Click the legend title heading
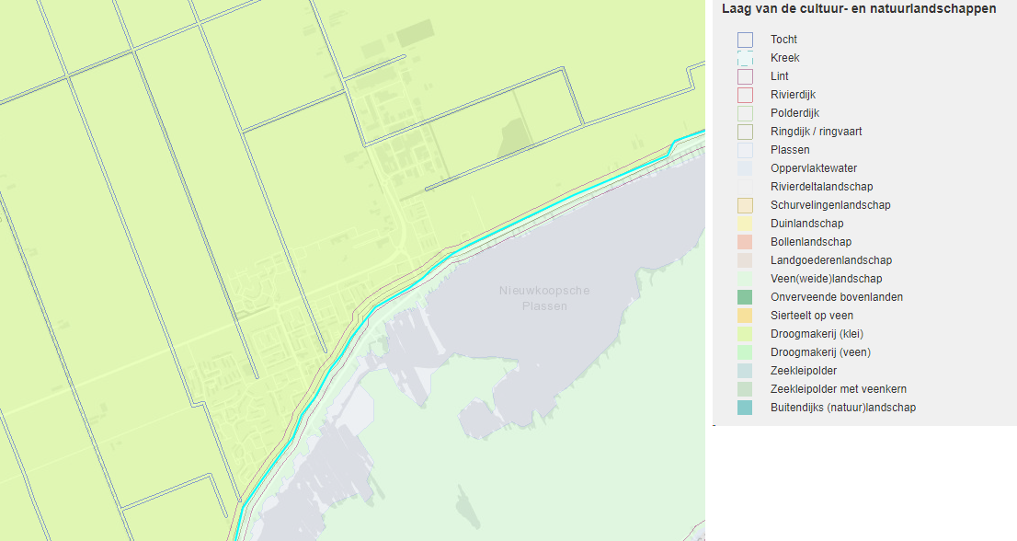The image size is (1017, 541). pyautogui.click(x=860, y=8)
